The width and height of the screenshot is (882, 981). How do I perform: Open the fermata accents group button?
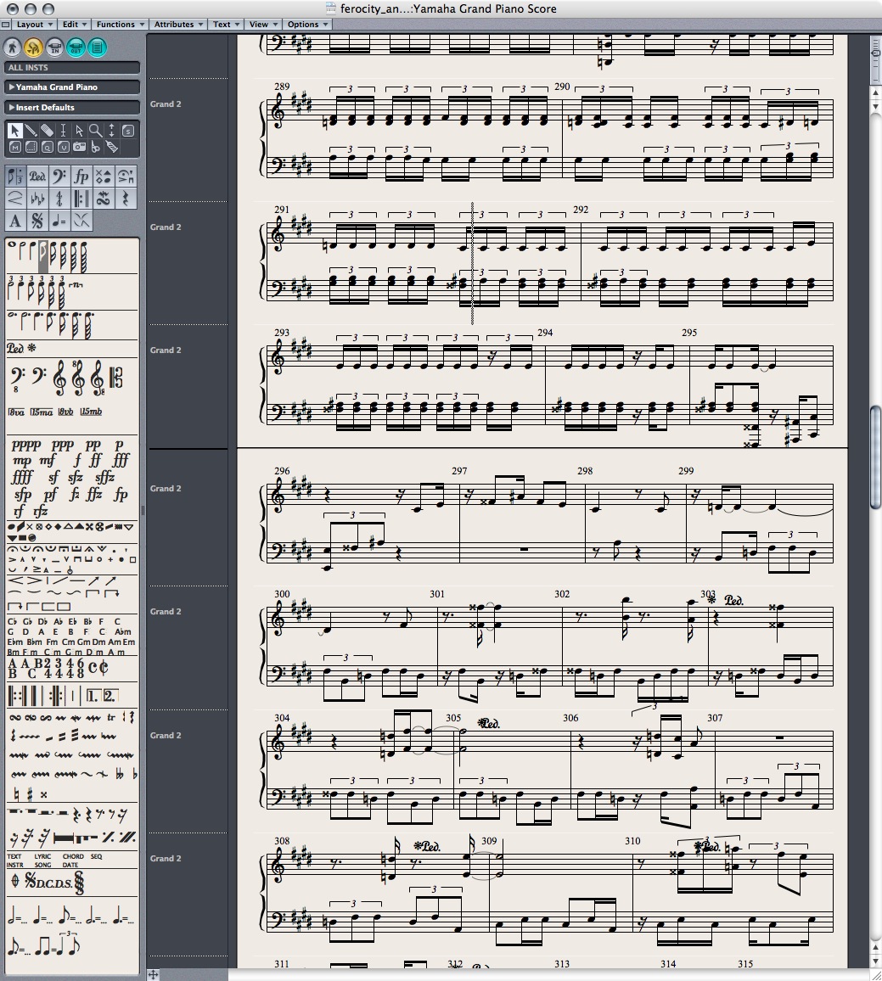click(x=125, y=177)
